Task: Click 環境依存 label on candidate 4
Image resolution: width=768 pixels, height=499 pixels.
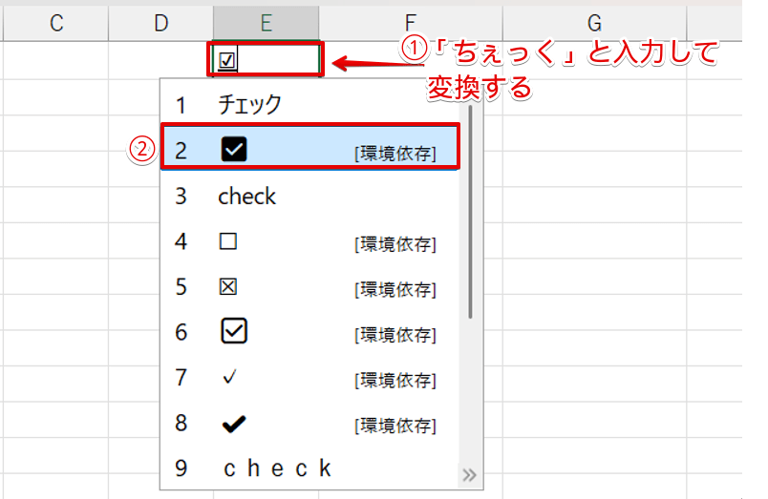Action: 395,244
